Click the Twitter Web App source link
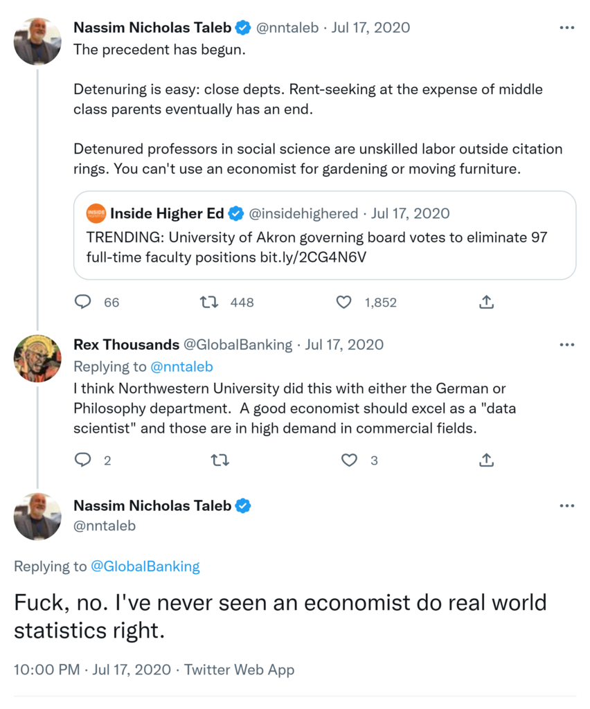Viewport: 590px width, 709px height. pyautogui.click(x=239, y=670)
